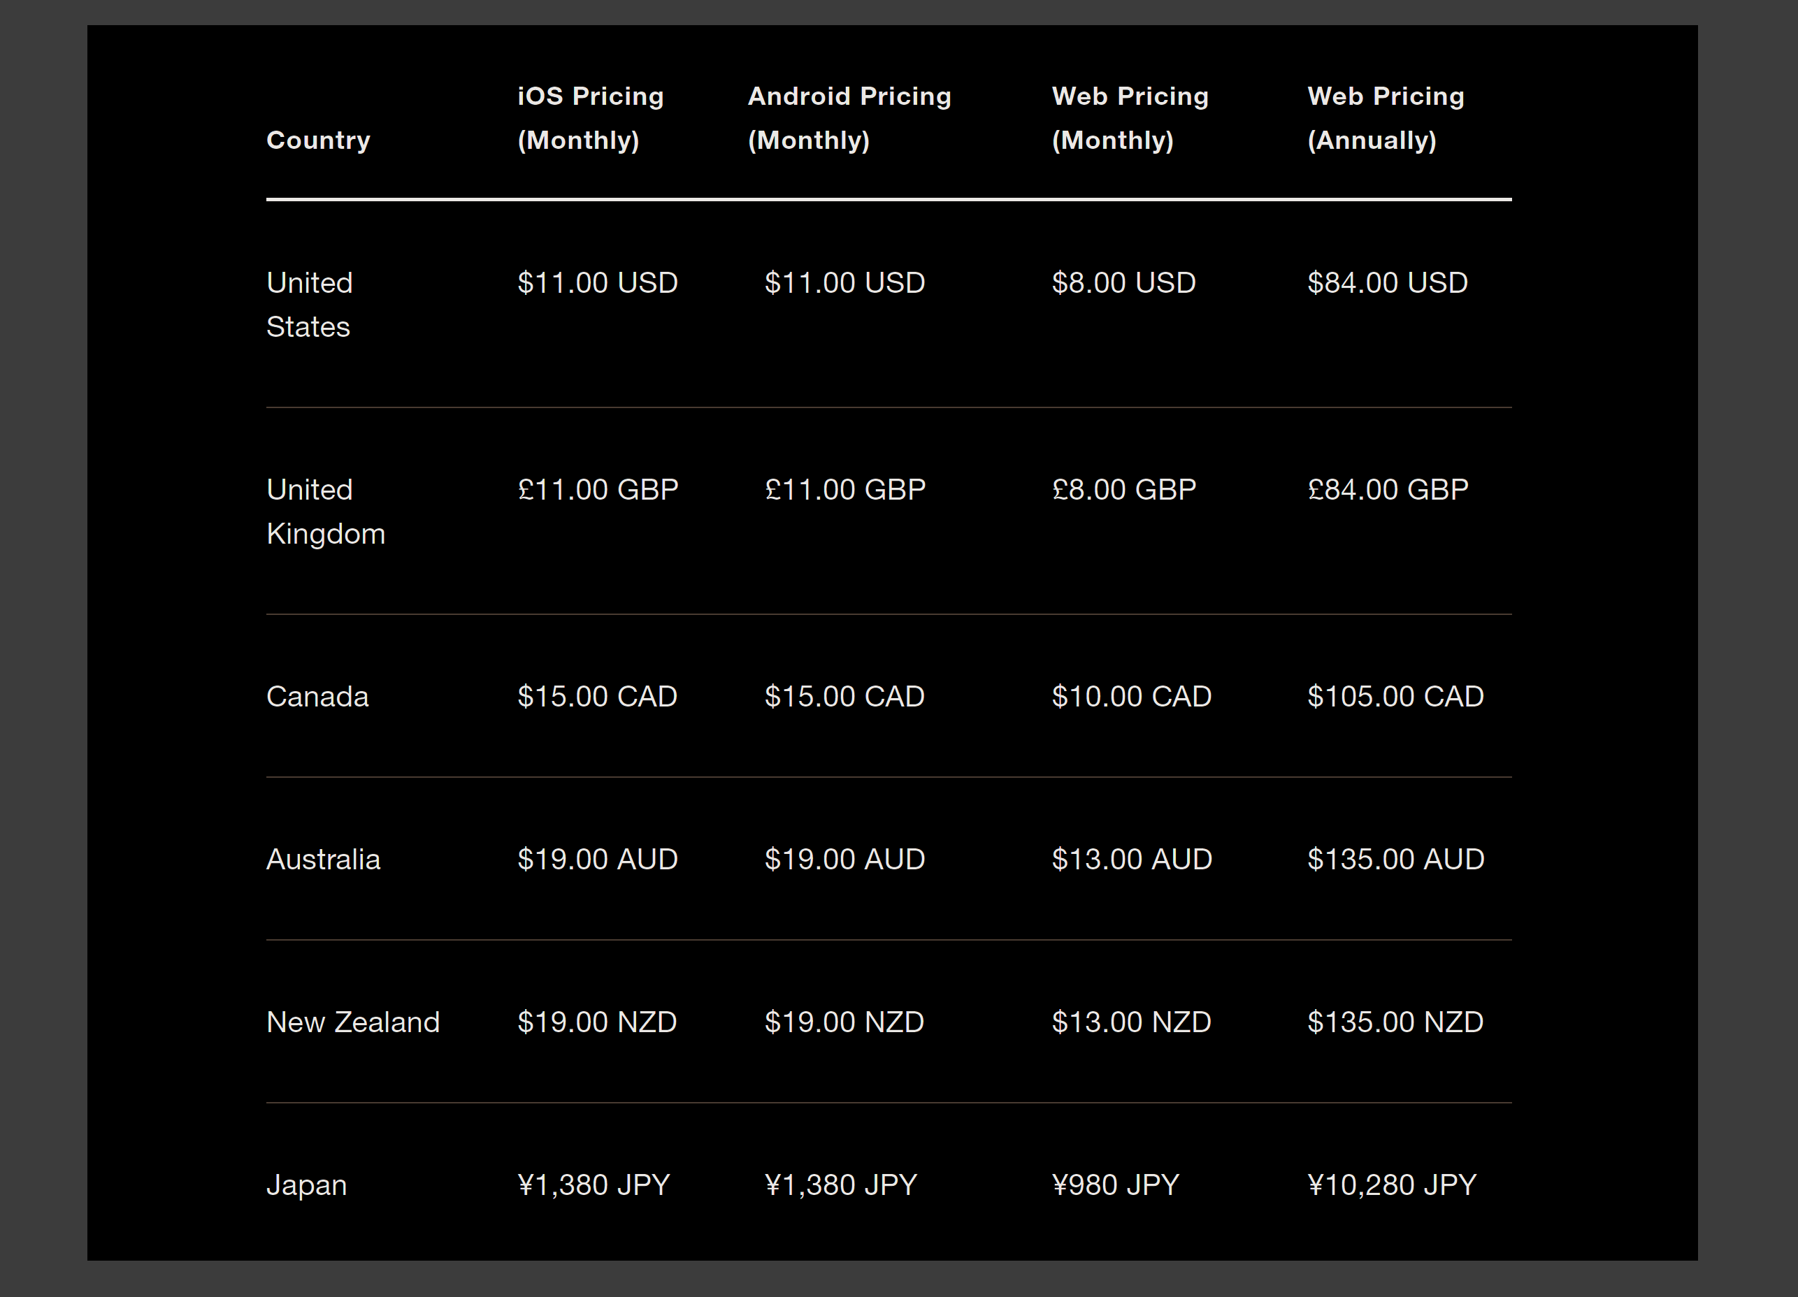Screen dimensions: 1798x1297
Task: Select the $15.00 CAD iOS price
Action: pos(597,697)
